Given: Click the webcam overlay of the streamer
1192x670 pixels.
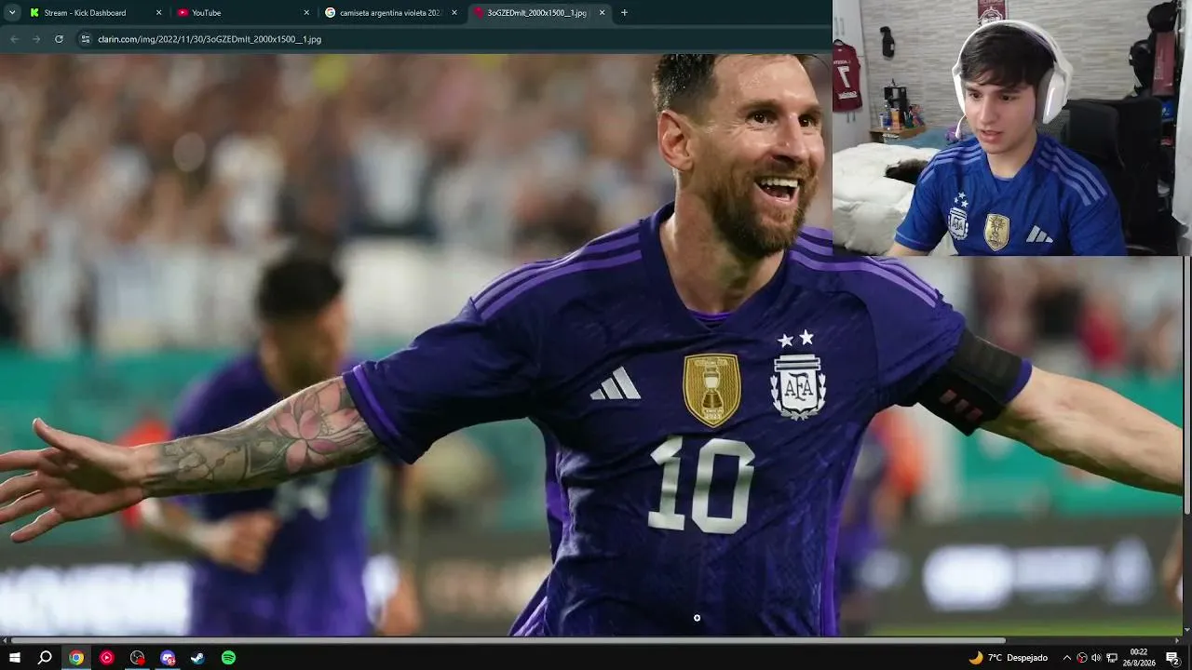Looking at the screenshot, I should 1012,127.
